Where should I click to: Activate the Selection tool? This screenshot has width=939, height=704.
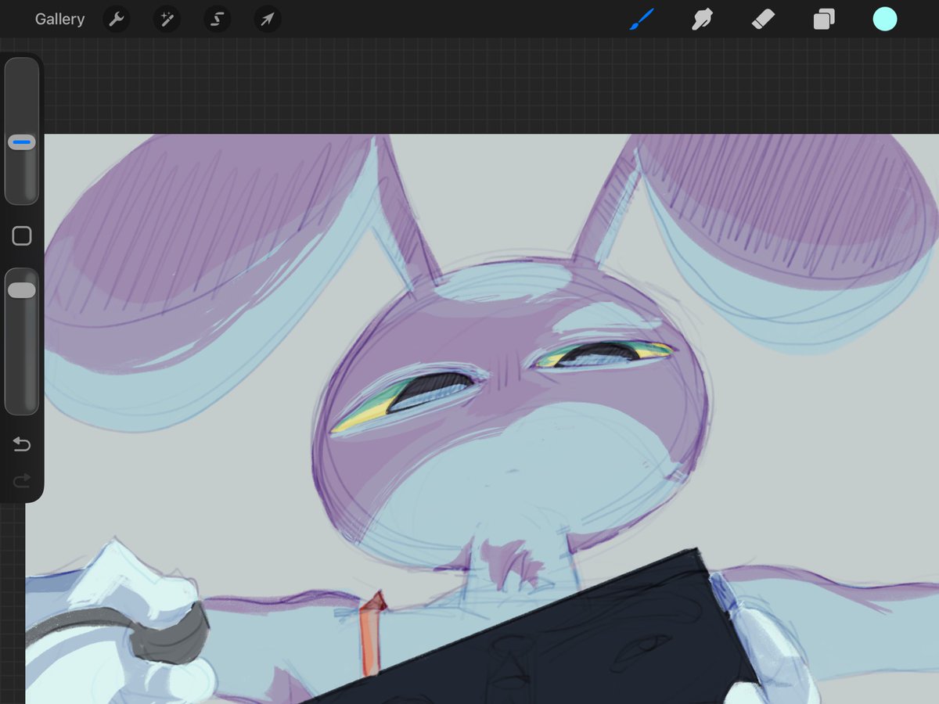tap(217, 20)
